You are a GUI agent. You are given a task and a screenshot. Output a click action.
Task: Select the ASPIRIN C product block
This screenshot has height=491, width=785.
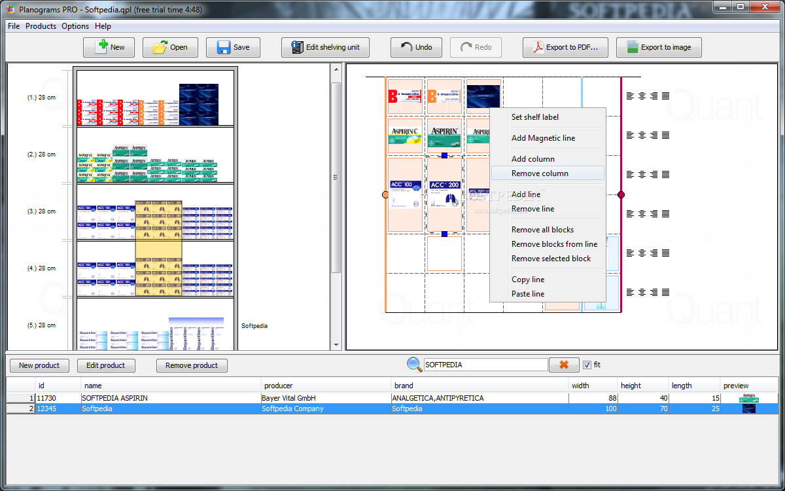[x=405, y=136]
